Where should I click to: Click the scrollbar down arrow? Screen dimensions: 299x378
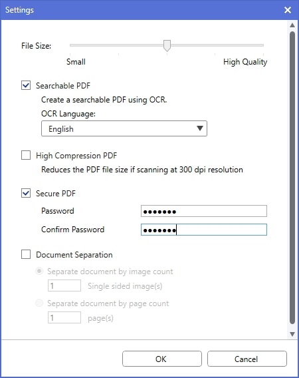click(x=292, y=334)
